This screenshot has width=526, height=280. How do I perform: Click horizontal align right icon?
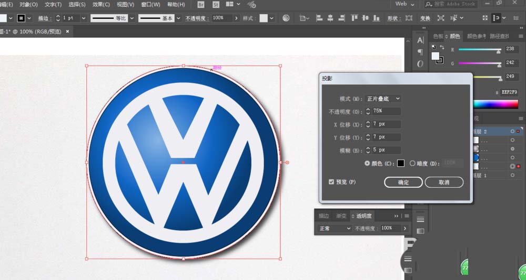pos(342,18)
